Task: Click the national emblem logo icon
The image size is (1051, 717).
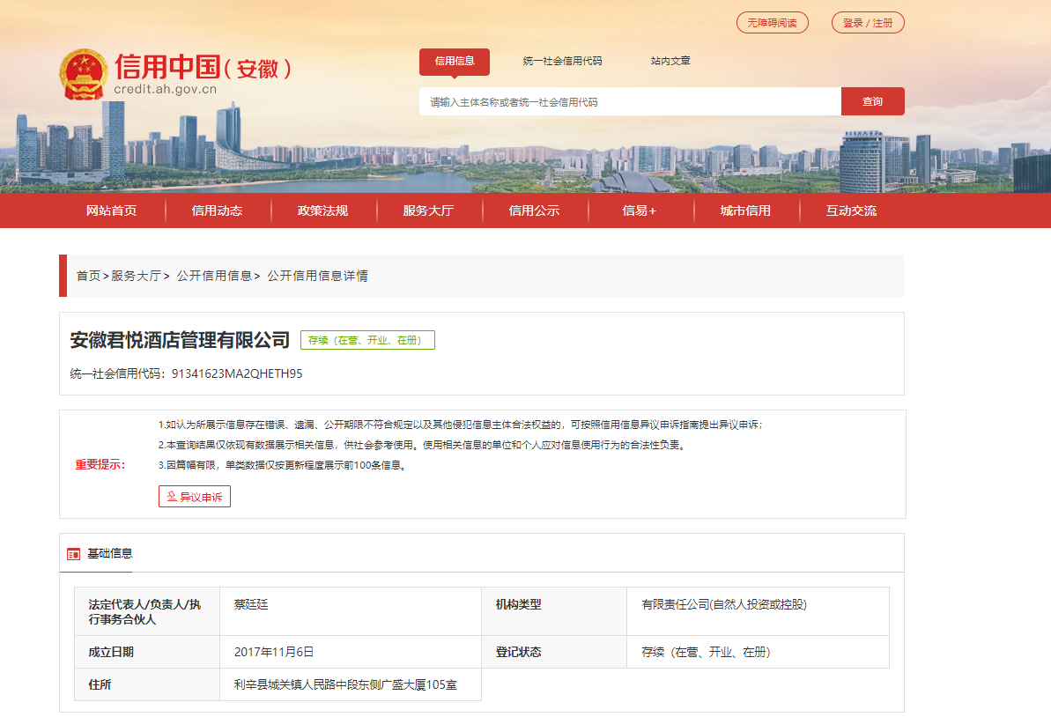Action: point(84,72)
